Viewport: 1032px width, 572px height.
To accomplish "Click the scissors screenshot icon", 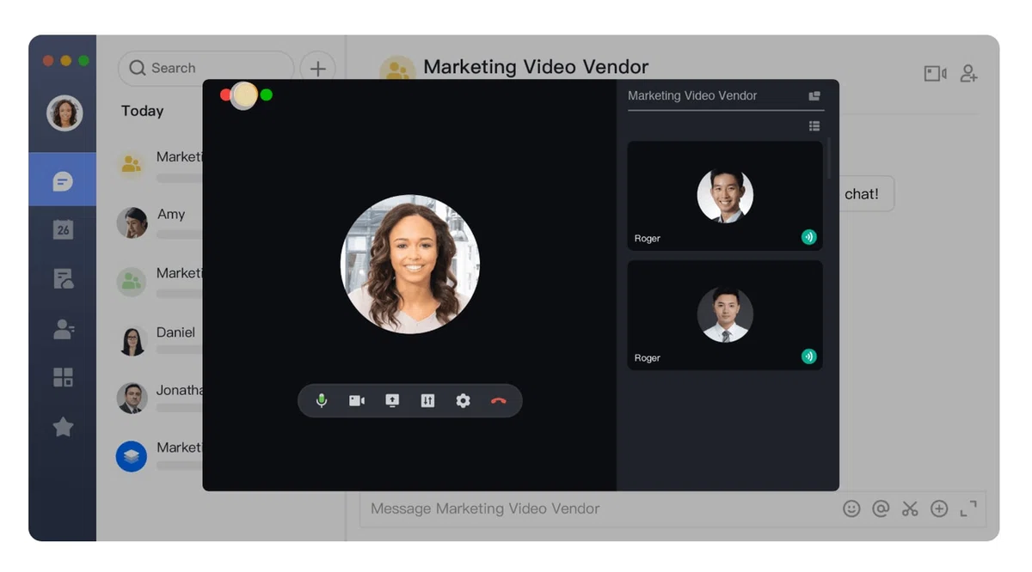I will (910, 508).
